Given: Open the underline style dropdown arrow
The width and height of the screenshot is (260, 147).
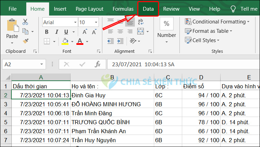Looking at the screenshot, I should coord(74,32).
